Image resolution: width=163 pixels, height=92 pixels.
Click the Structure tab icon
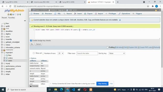click(x=43, y=14)
